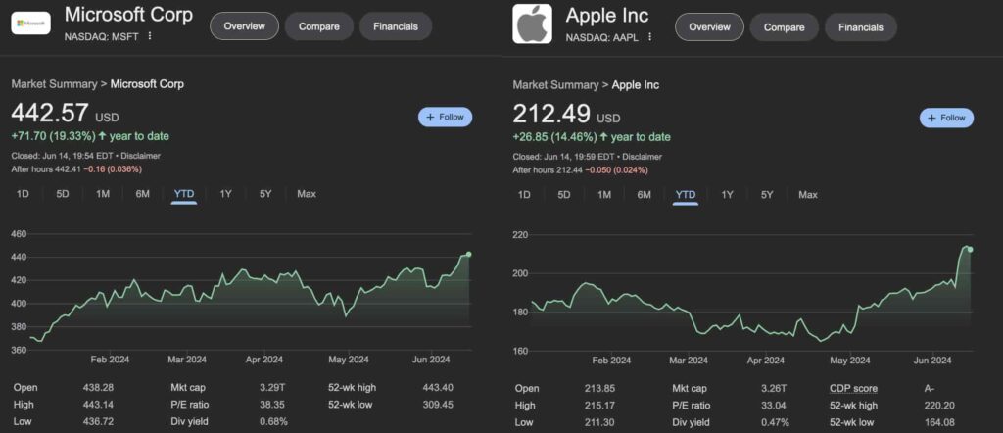The image size is (1003, 433).
Task: Click the Microsoft Disclaimer link
Action: point(139,156)
